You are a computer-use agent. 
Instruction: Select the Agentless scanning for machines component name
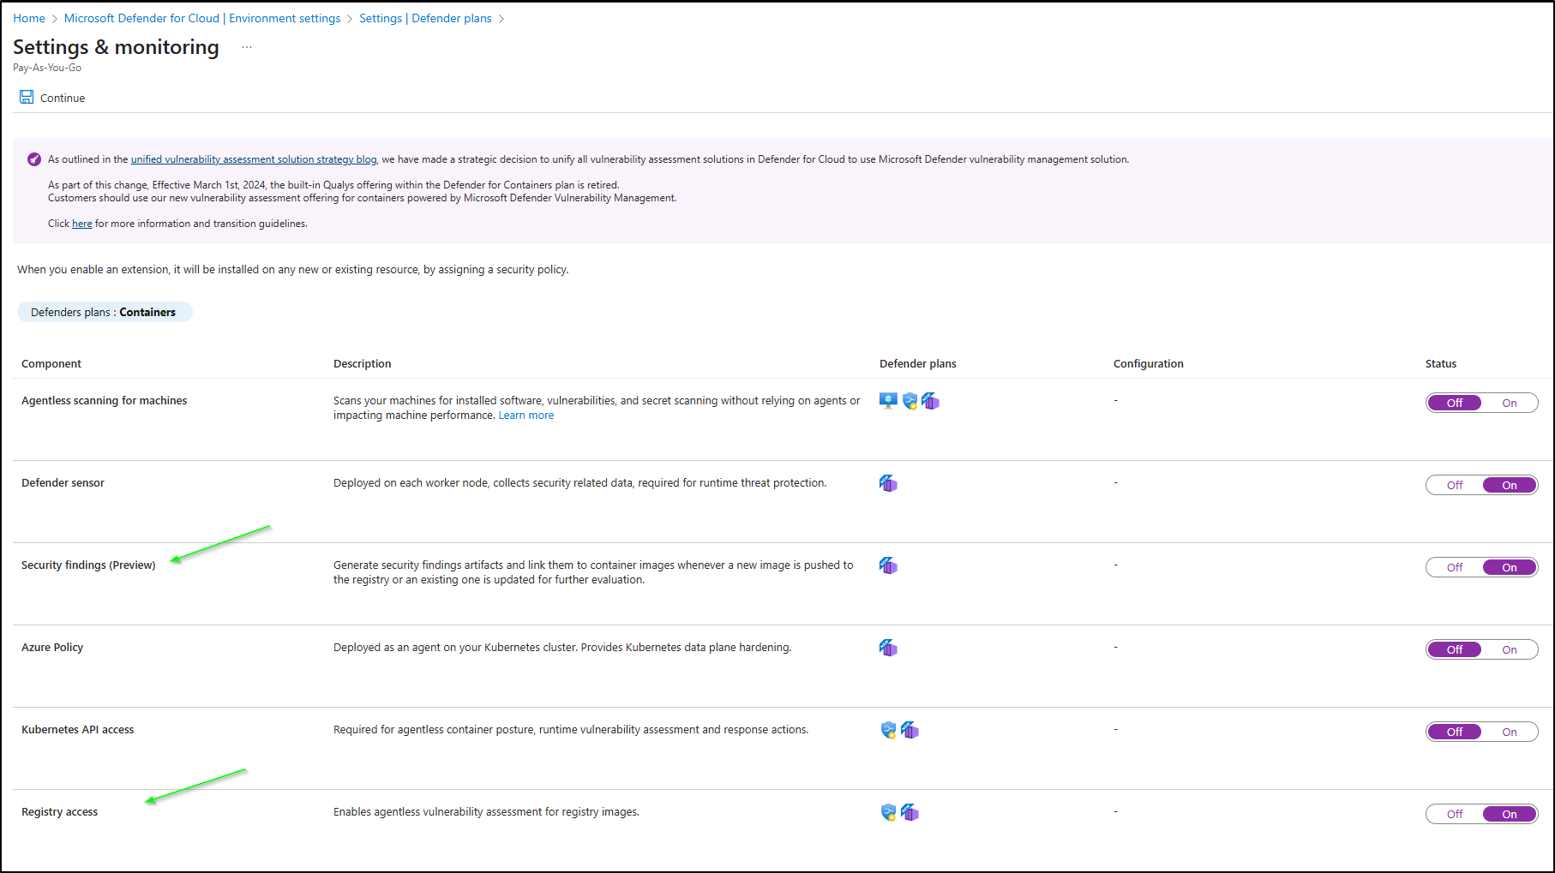click(105, 400)
